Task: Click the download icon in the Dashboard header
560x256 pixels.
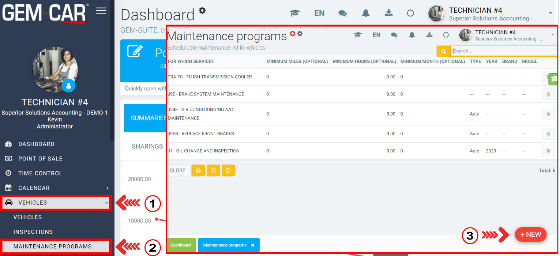Action: pyautogui.click(x=388, y=13)
